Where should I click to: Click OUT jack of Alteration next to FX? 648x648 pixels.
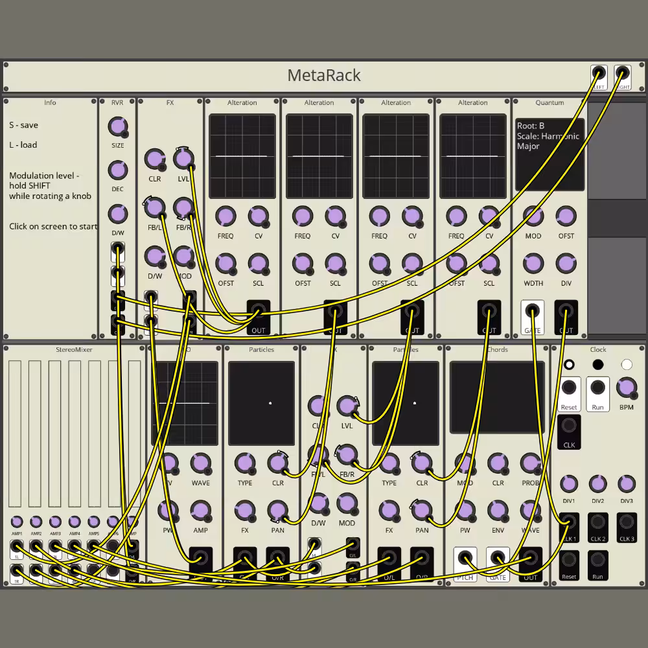(x=259, y=311)
